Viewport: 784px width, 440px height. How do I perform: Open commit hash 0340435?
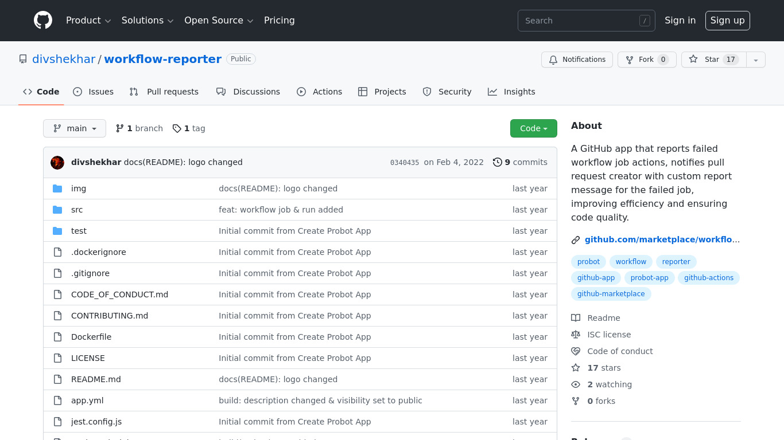pos(405,163)
